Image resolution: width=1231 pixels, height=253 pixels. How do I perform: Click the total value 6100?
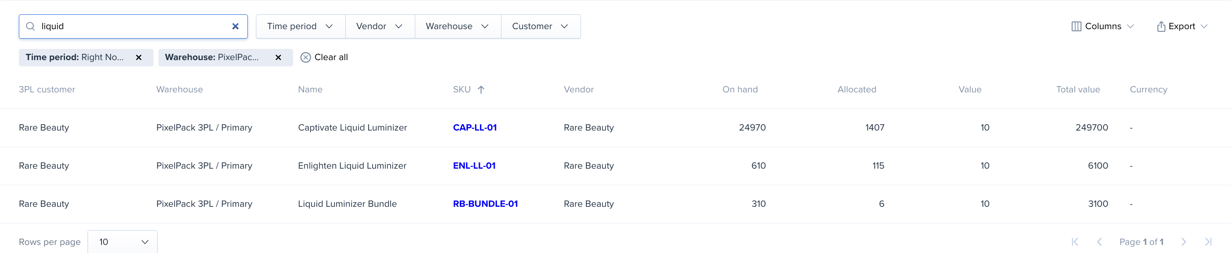[x=1098, y=166]
